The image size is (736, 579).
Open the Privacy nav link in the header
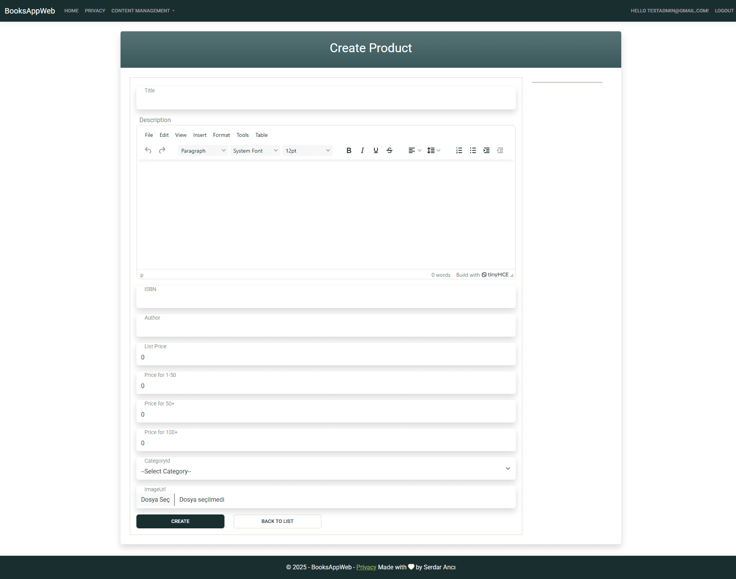pos(95,11)
